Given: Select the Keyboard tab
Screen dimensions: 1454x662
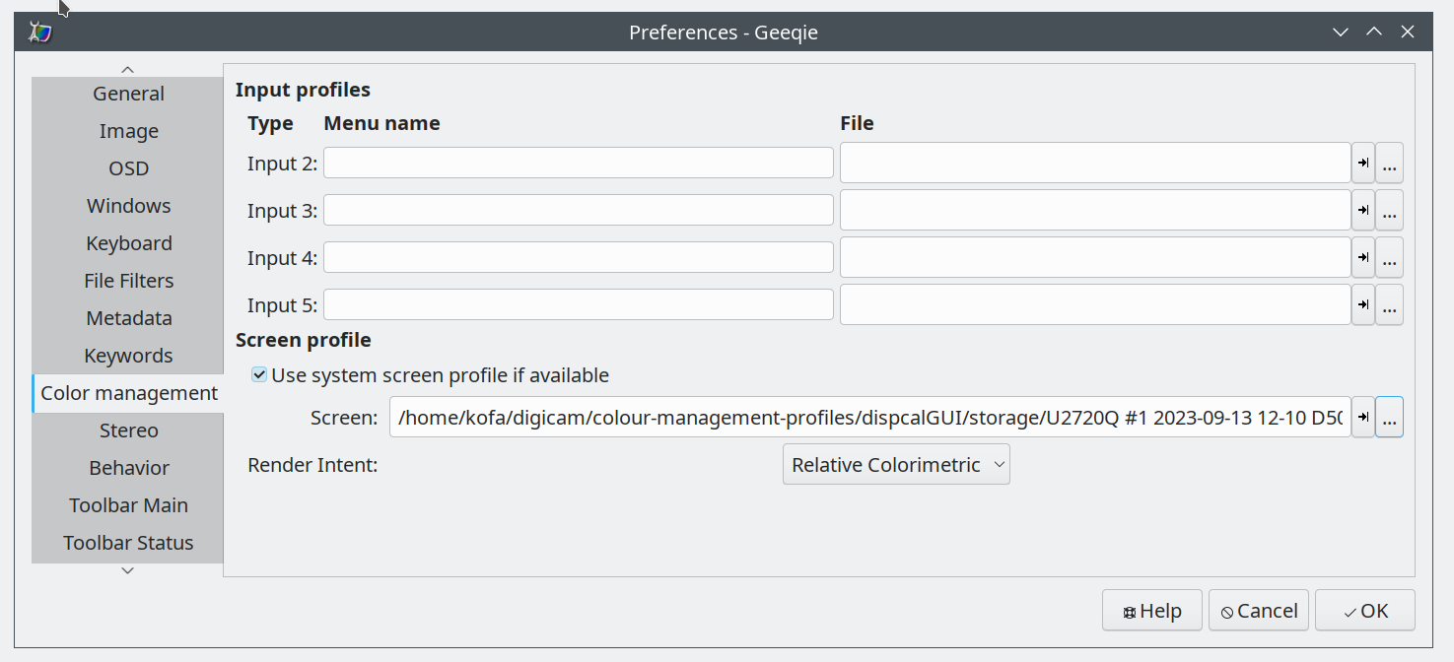Looking at the screenshot, I should 128,243.
